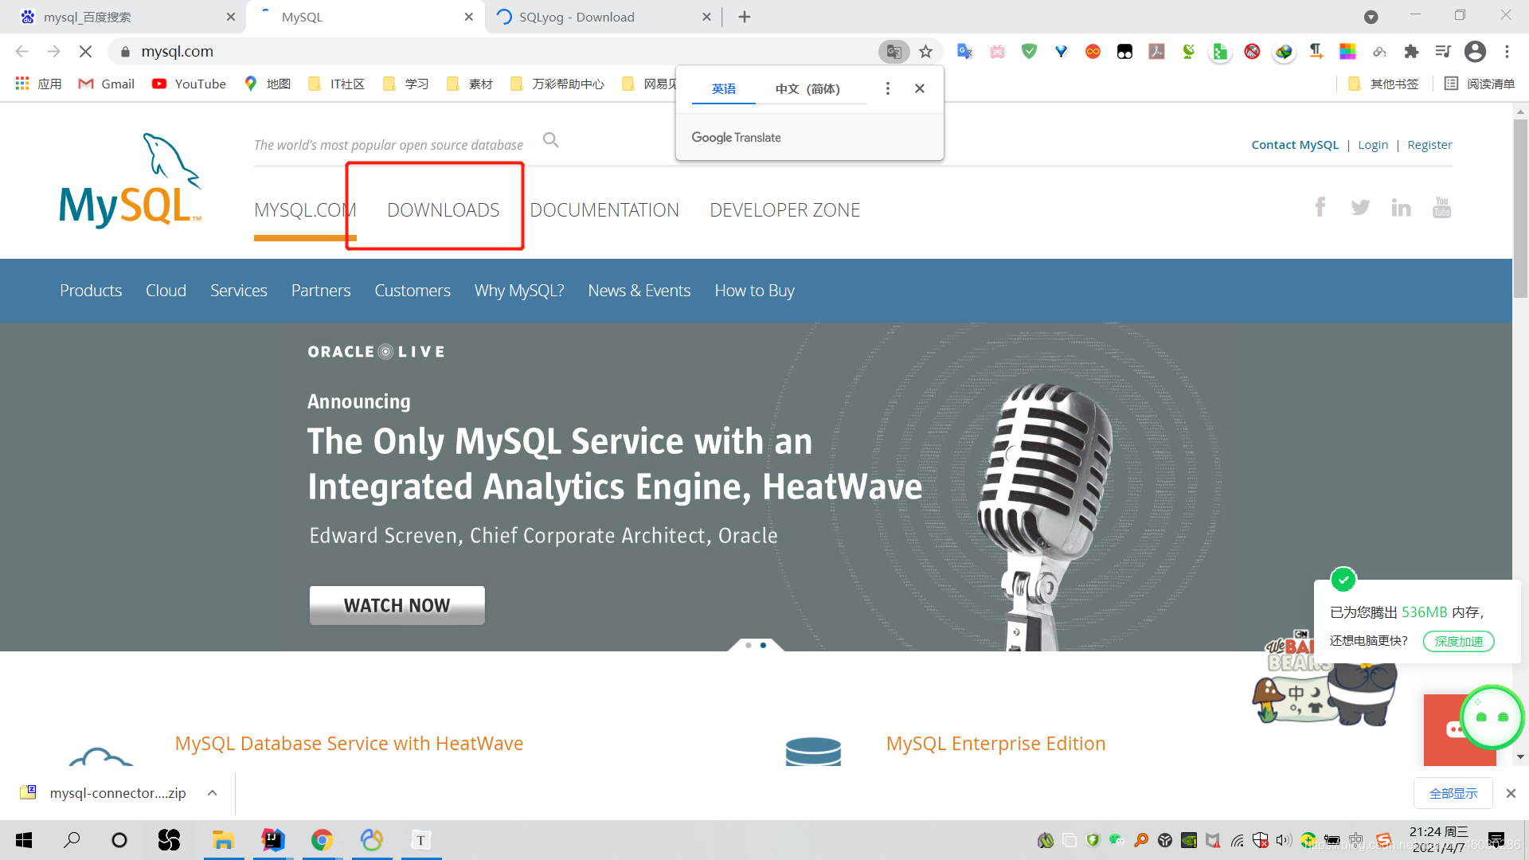Stop loading the page

85,52
